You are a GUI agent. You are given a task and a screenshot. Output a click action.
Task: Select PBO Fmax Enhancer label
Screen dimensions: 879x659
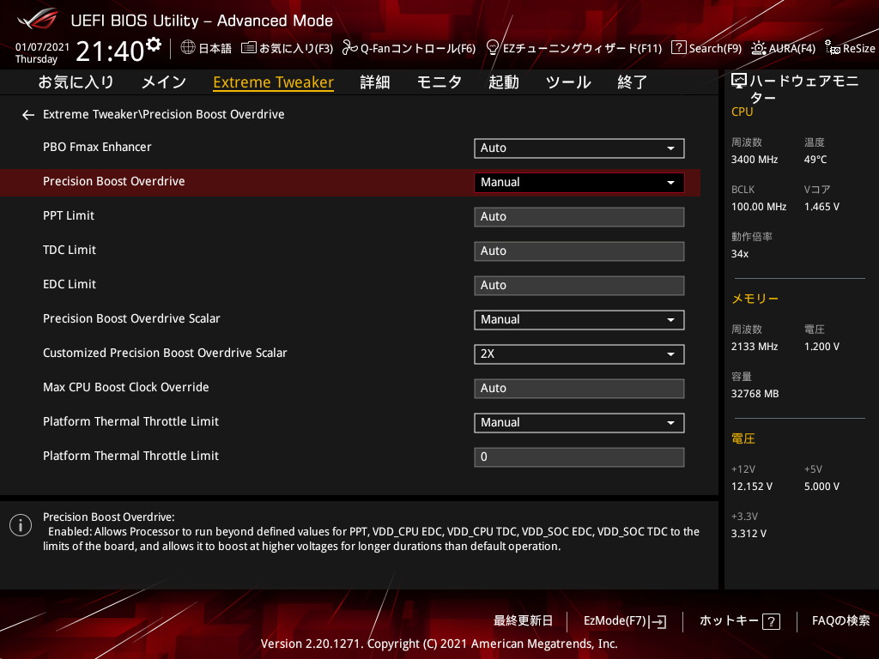(97, 147)
